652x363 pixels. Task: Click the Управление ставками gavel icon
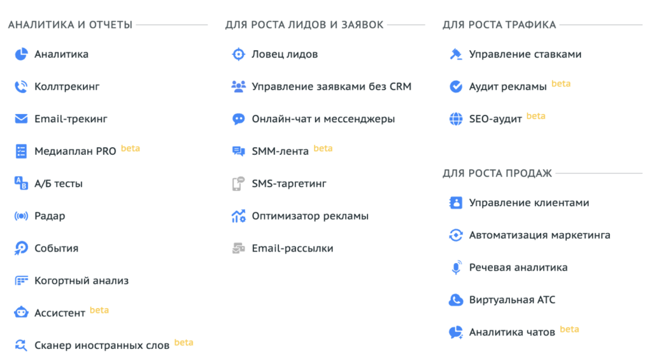tap(456, 54)
